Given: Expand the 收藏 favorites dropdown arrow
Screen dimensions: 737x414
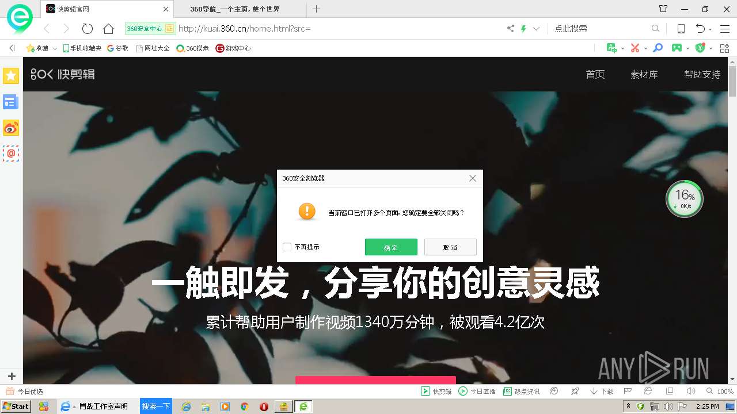Looking at the screenshot, I should pyautogui.click(x=55, y=49).
